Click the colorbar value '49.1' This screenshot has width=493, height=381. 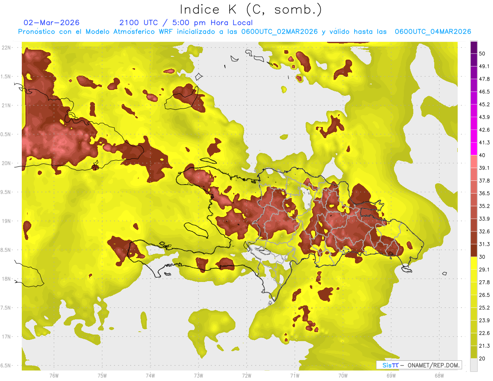point(484,67)
